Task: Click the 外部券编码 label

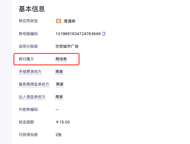Action: tap(28, 109)
